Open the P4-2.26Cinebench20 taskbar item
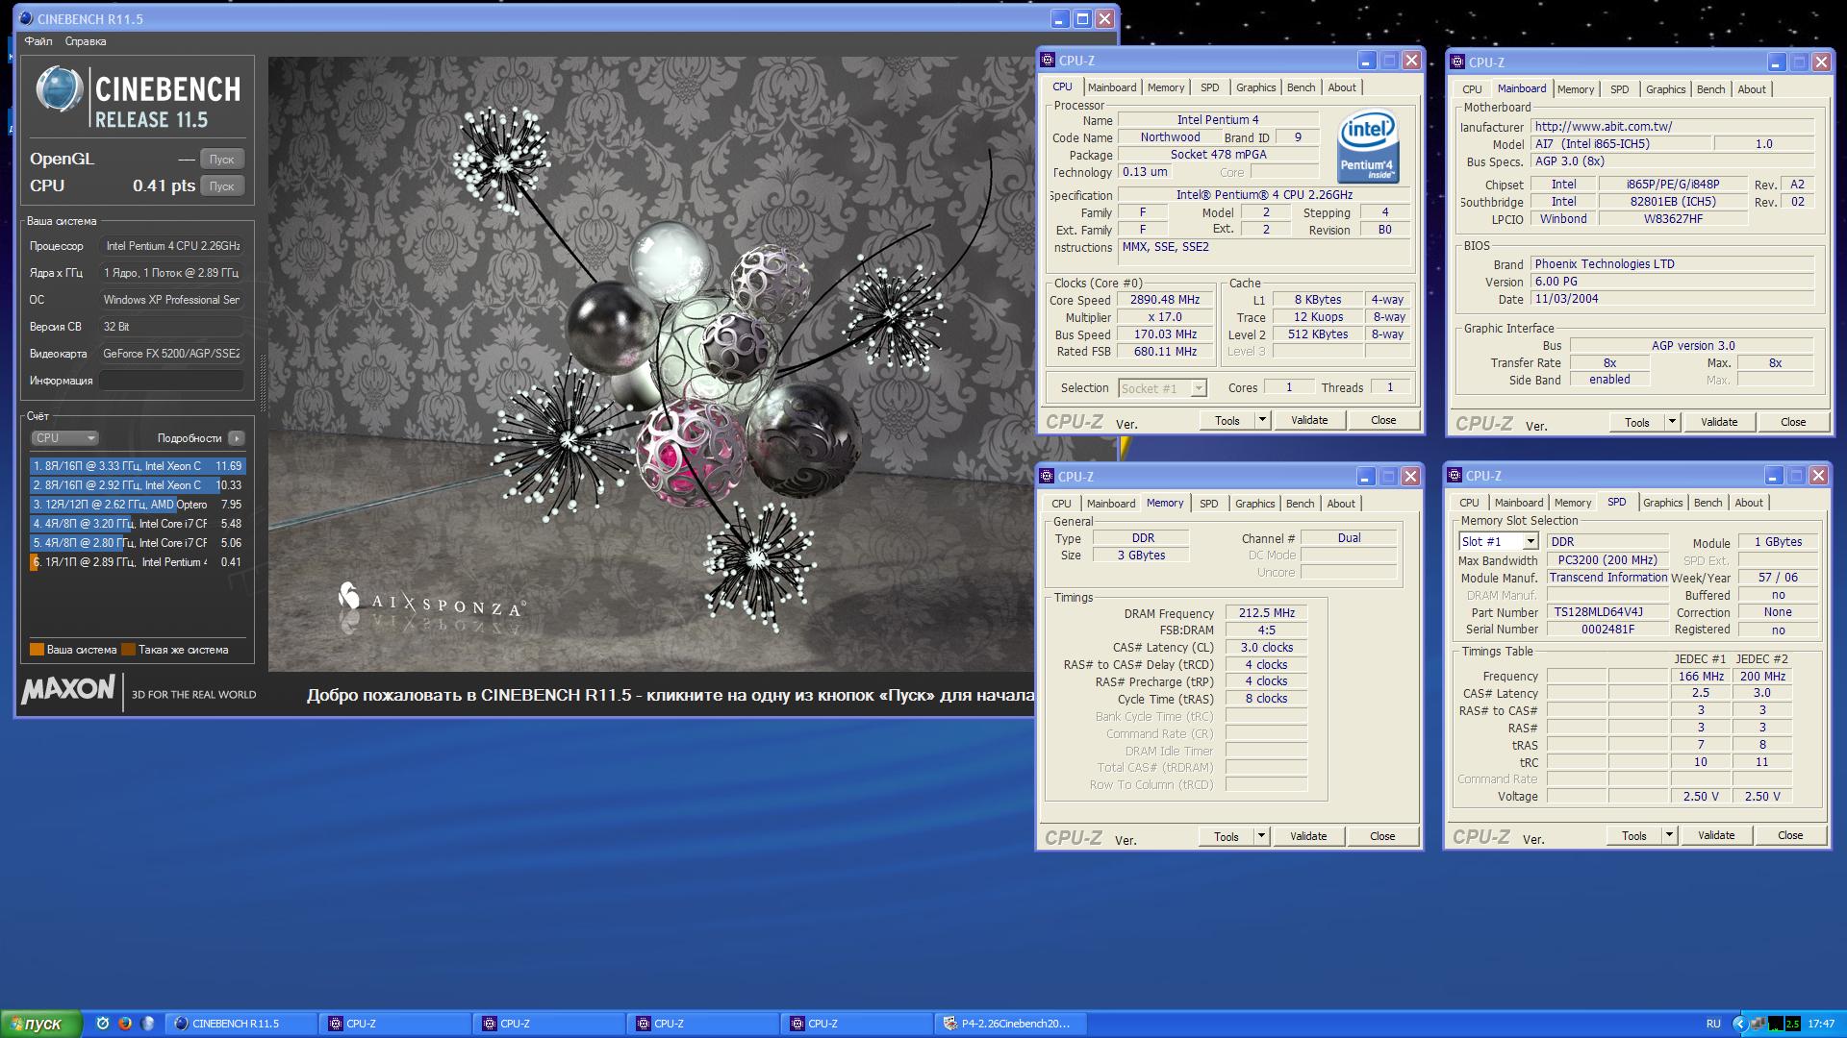 (x=1011, y=1024)
